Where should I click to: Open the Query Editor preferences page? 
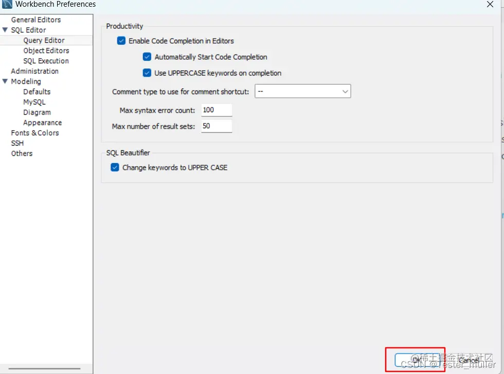click(x=44, y=40)
